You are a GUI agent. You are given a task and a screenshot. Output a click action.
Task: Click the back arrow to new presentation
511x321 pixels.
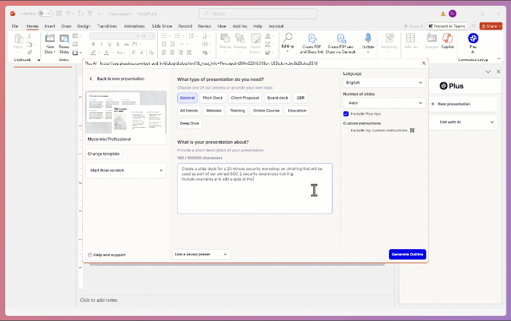(x=91, y=79)
